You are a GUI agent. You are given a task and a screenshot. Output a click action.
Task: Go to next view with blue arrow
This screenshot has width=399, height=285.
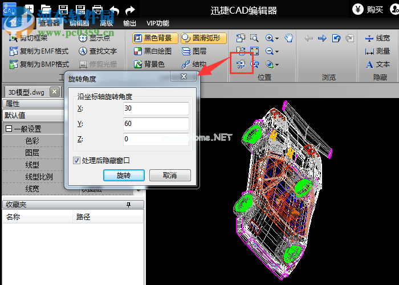322,38
